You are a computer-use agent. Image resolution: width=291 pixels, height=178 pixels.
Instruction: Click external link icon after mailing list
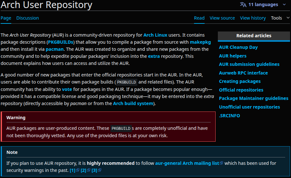221,163
